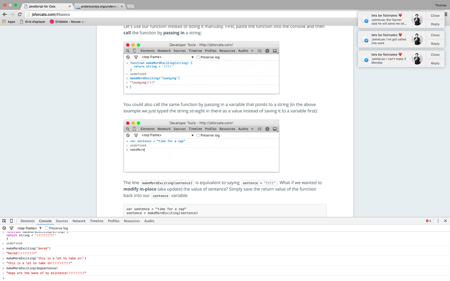450x281 pixels.
Task: Open the top frame selector dropdown
Action: (28, 228)
